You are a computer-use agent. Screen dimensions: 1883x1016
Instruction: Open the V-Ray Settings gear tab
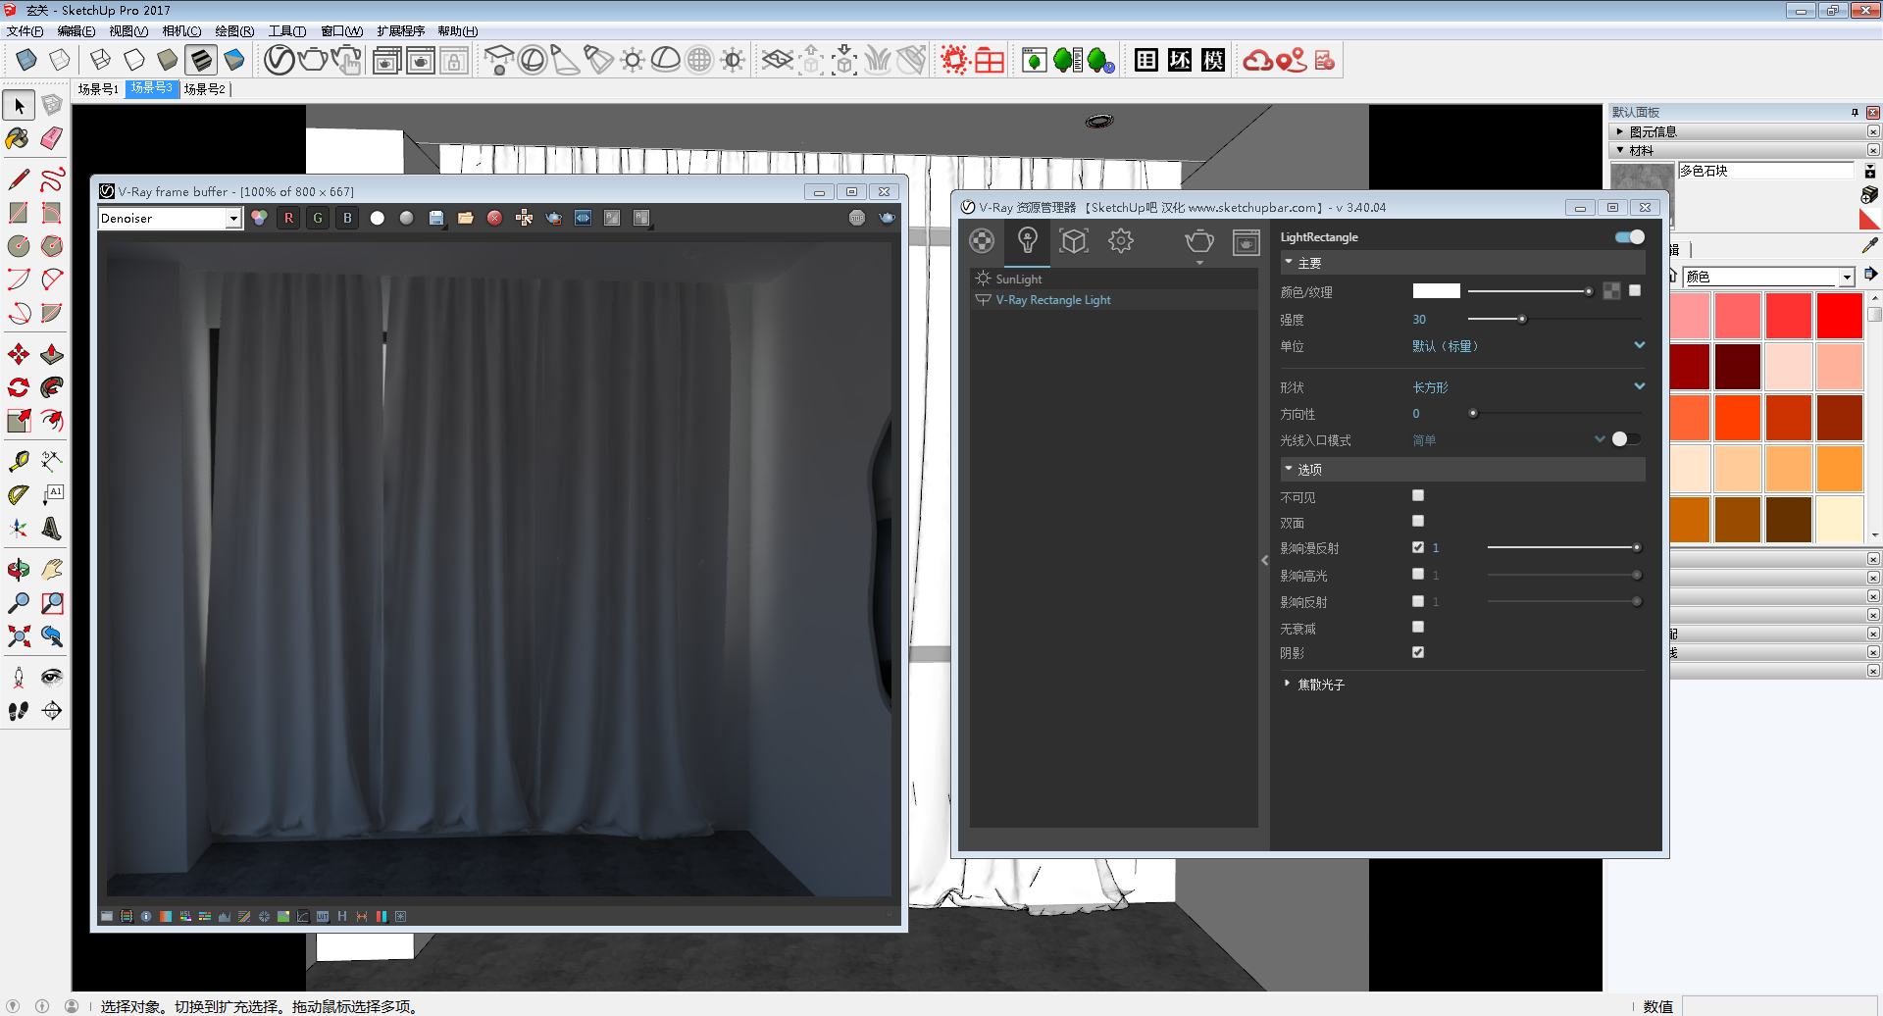[x=1120, y=240]
